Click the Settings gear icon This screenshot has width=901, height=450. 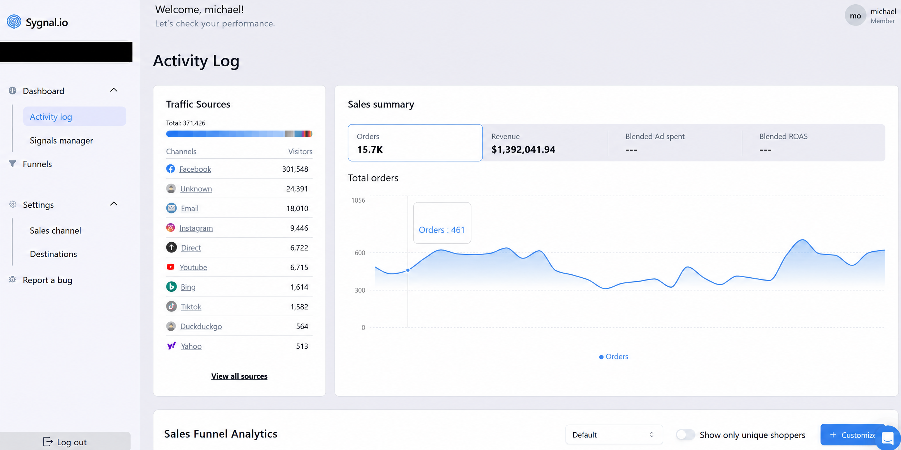coord(13,204)
